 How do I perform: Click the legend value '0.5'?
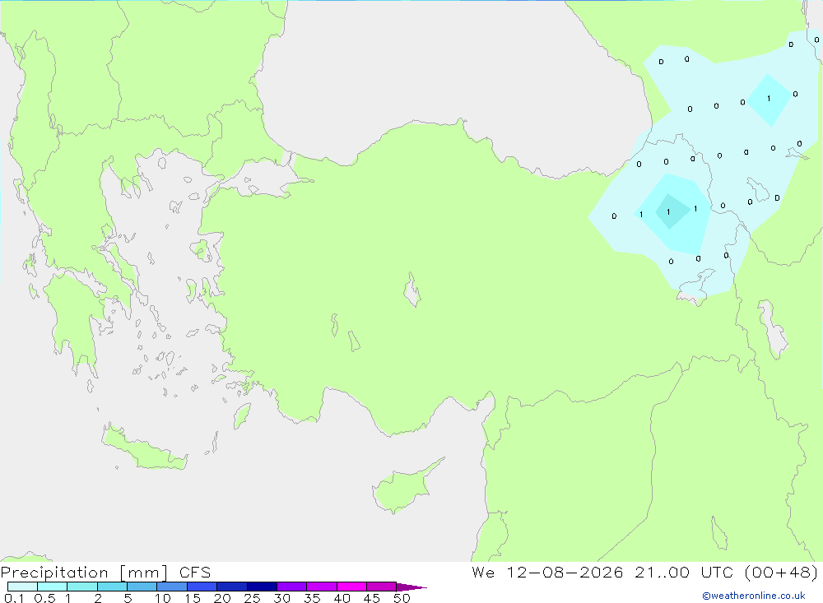(x=44, y=598)
